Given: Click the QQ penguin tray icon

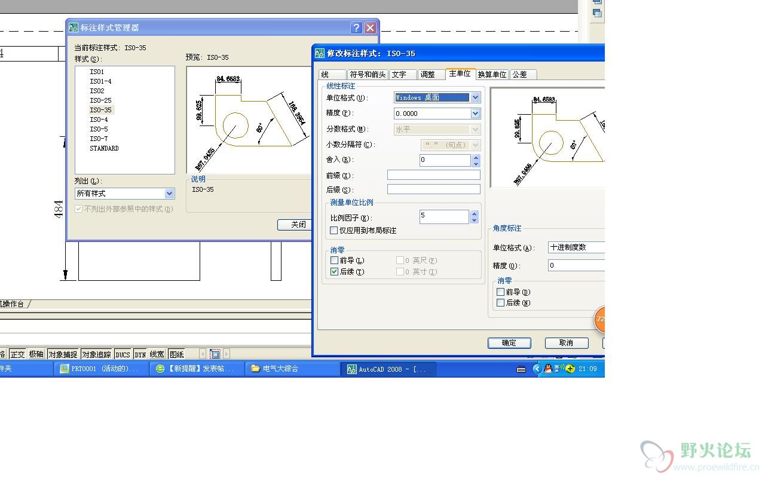Looking at the screenshot, I should (x=548, y=369).
